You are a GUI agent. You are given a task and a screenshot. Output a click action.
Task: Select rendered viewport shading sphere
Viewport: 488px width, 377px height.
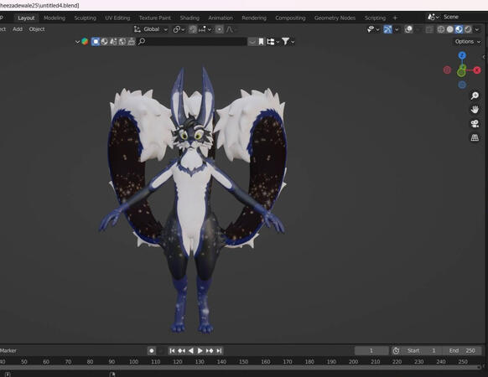click(468, 29)
